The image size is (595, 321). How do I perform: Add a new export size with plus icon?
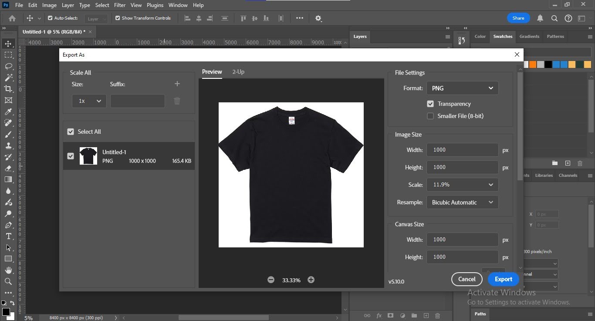coord(177,84)
